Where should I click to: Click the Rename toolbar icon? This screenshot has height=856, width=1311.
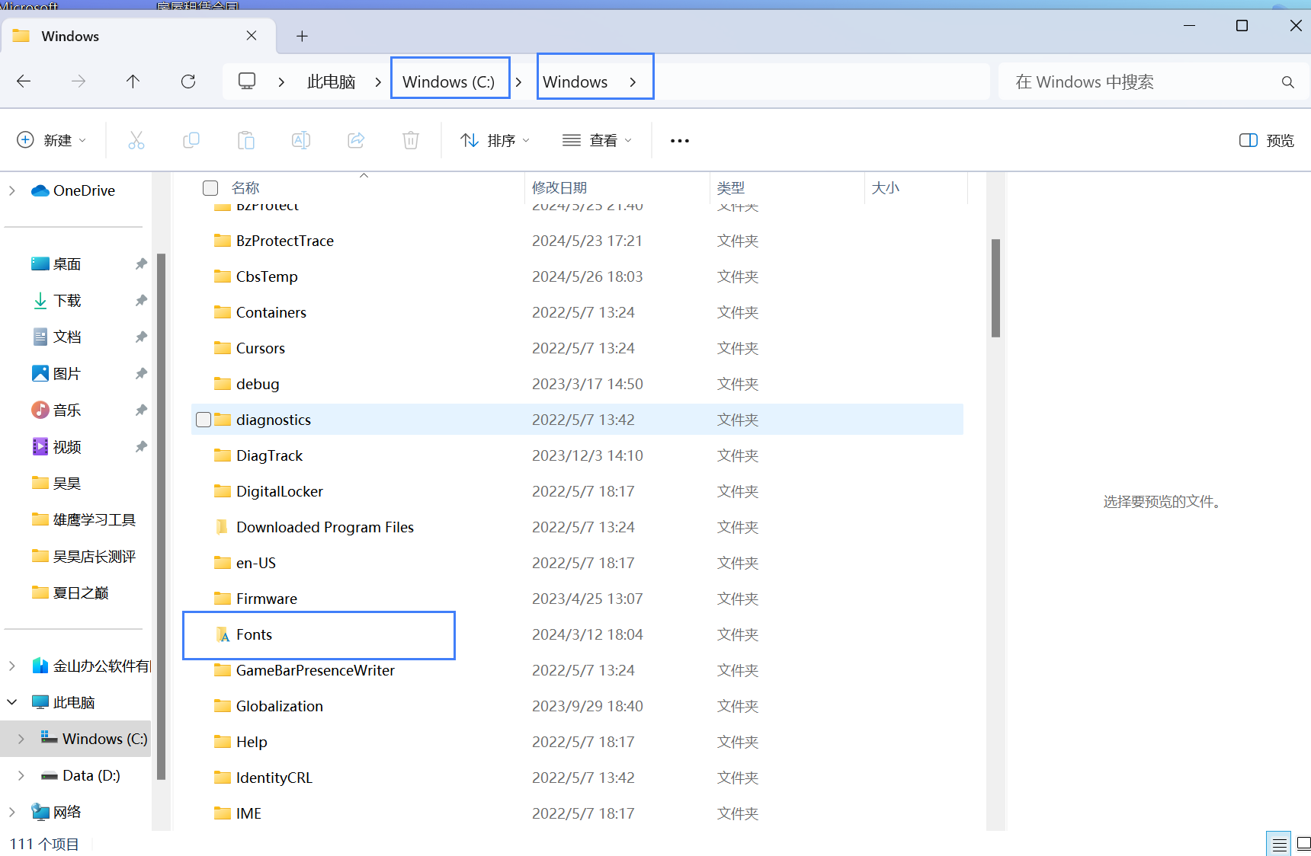(x=301, y=140)
